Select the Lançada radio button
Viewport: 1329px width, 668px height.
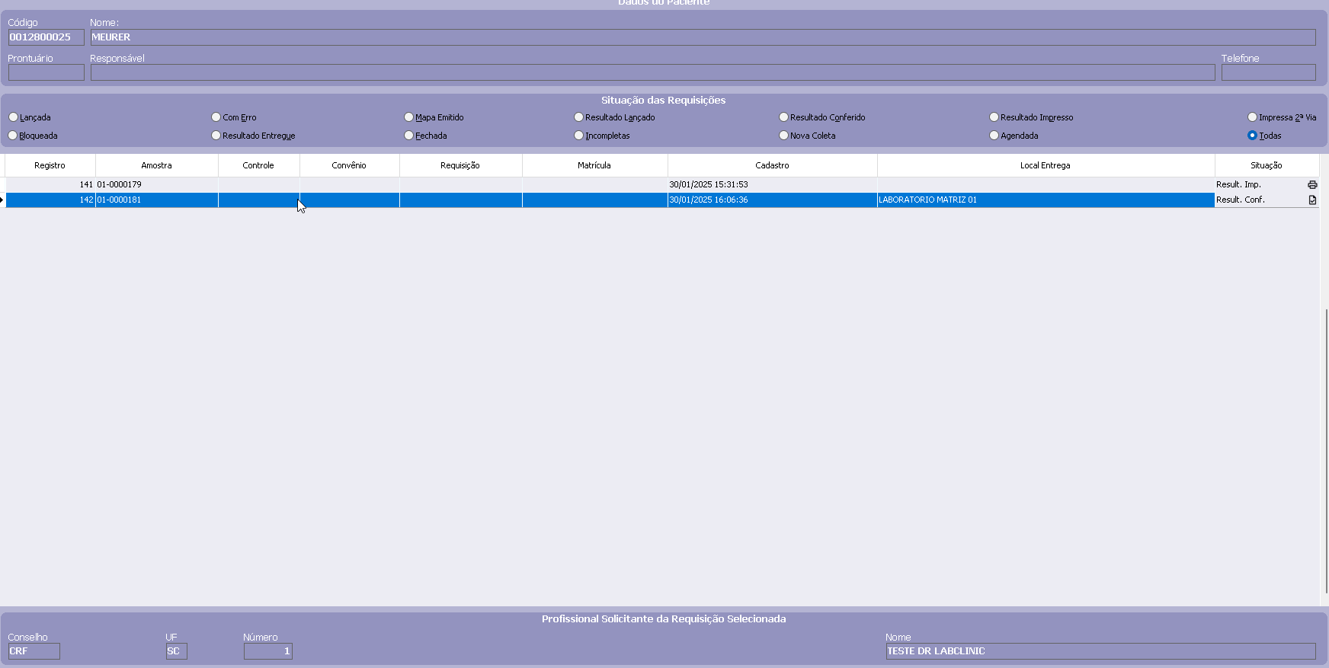pyautogui.click(x=14, y=117)
